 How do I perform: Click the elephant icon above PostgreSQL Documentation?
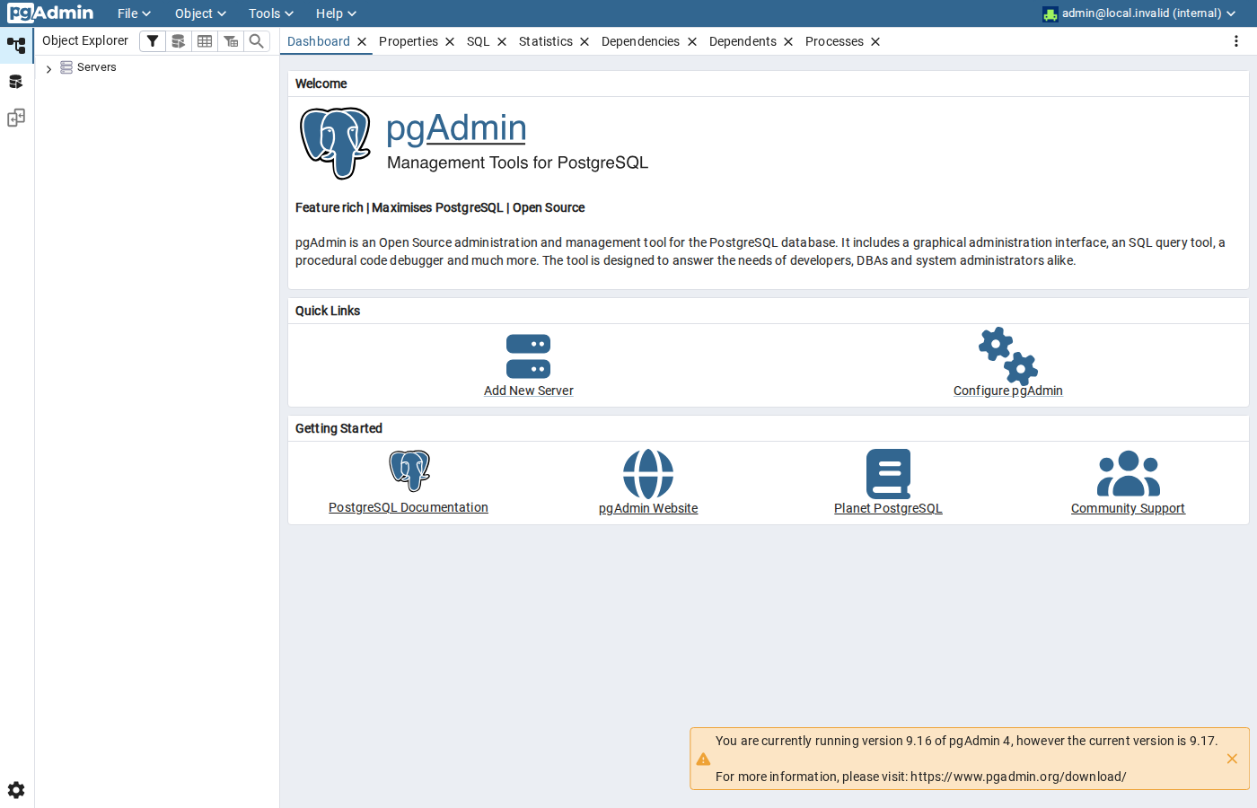pyautogui.click(x=409, y=470)
